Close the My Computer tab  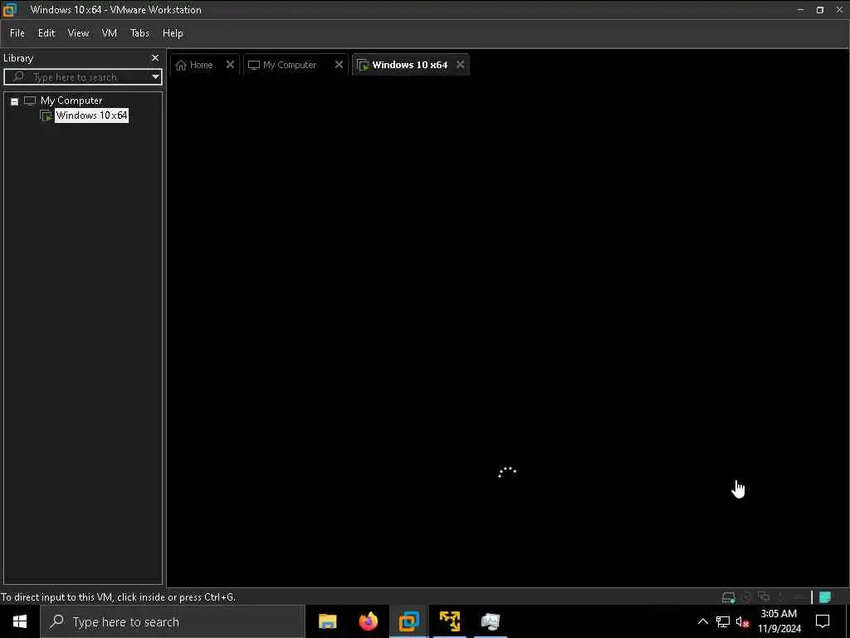pos(339,65)
